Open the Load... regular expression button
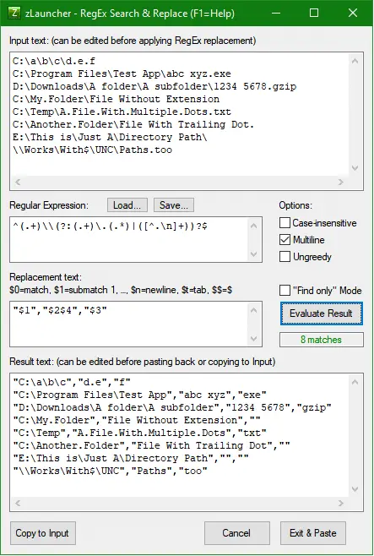Viewport: 374px width, 556px height. pos(127,205)
